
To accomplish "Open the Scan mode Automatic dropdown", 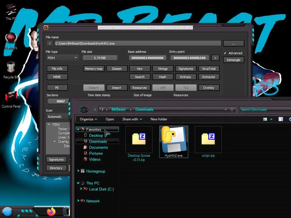I will pyautogui.click(x=58, y=117).
